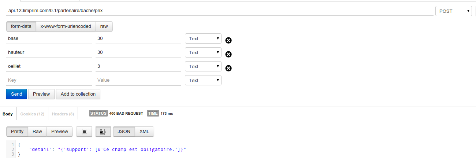Screen dimensions: 476x166
Task: Click the empty Value placeholder field
Action: pos(138,80)
